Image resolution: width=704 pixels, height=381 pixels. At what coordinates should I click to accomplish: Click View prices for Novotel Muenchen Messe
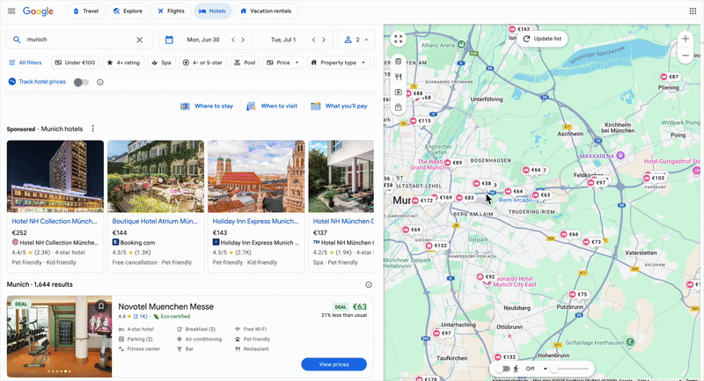334,364
